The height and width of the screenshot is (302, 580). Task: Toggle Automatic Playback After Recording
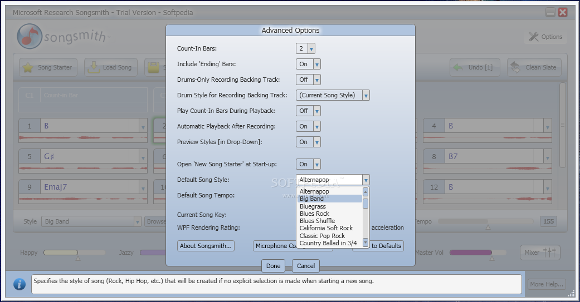[x=316, y=126]
